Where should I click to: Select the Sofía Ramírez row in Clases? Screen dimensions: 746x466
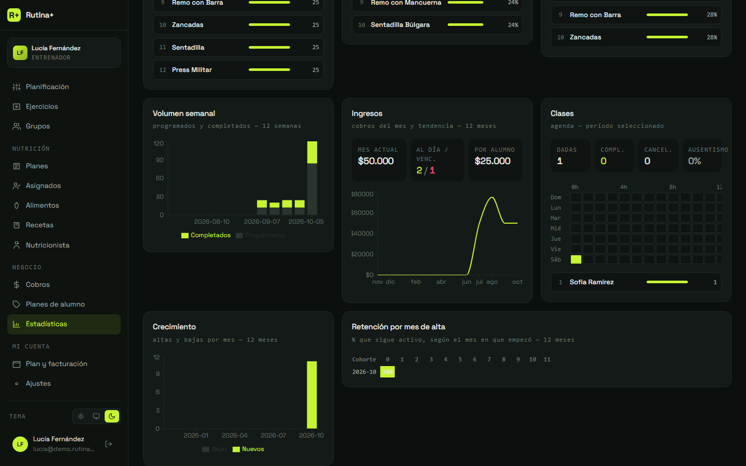click(636, 282)
